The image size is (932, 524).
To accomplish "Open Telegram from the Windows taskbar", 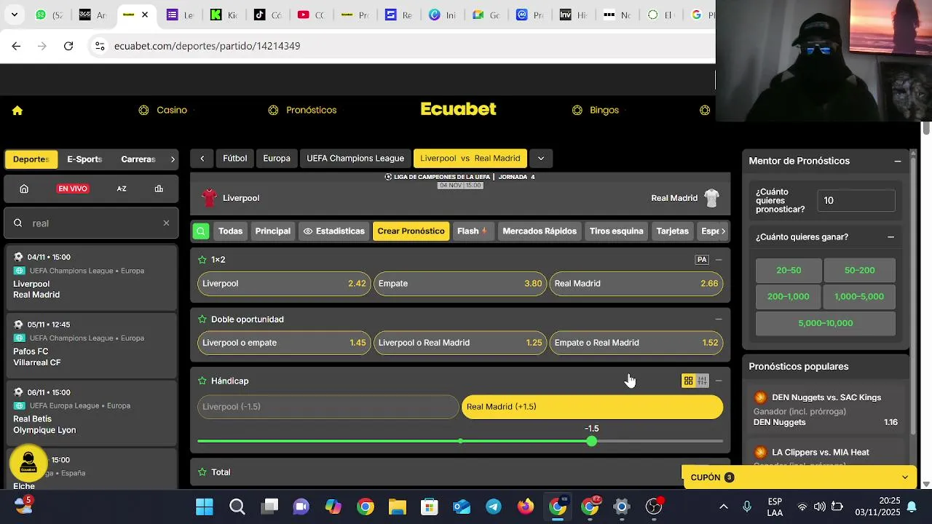I will coord(494,507).
